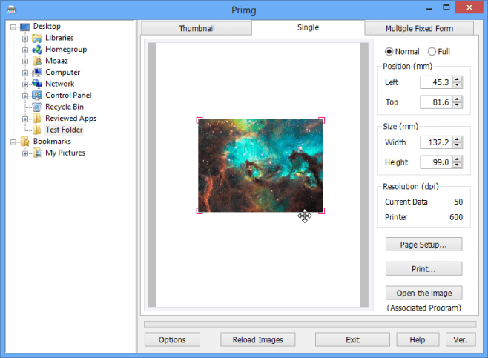488x358 pixels.
Task: Decrease the Height size value
Action: [x=457, y=165]
